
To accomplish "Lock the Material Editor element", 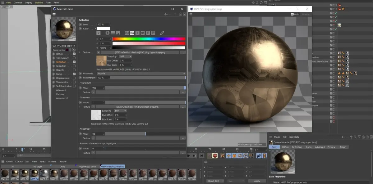I will tap(181, 14).
